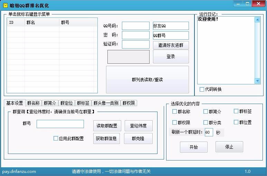Click the 欢迎使用！ log text
Image resolution: width=267 pixels, height=176 pixels.
point(208,19)
